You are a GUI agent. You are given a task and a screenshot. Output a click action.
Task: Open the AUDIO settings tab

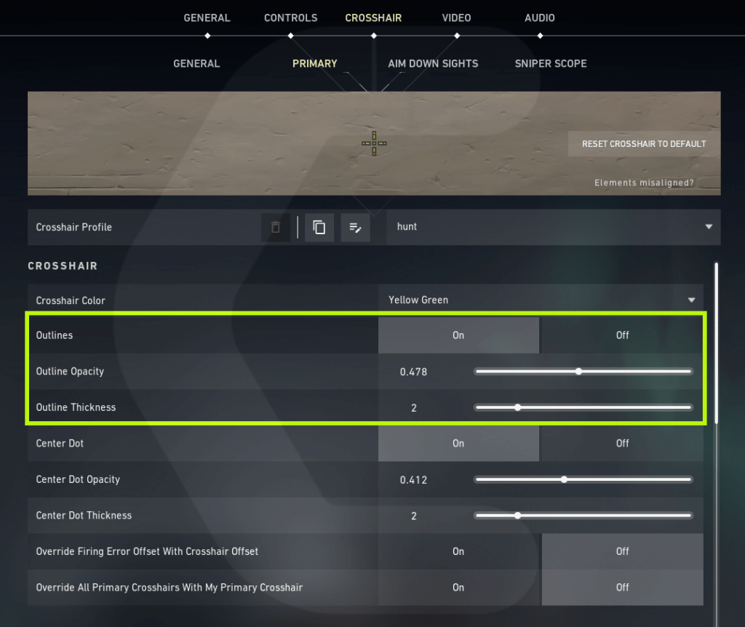click(x=539, y=17)
